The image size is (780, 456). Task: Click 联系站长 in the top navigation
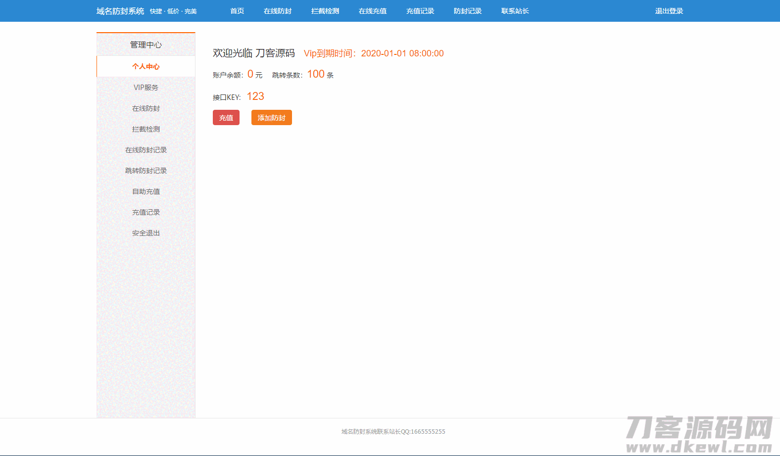point(515,11)
